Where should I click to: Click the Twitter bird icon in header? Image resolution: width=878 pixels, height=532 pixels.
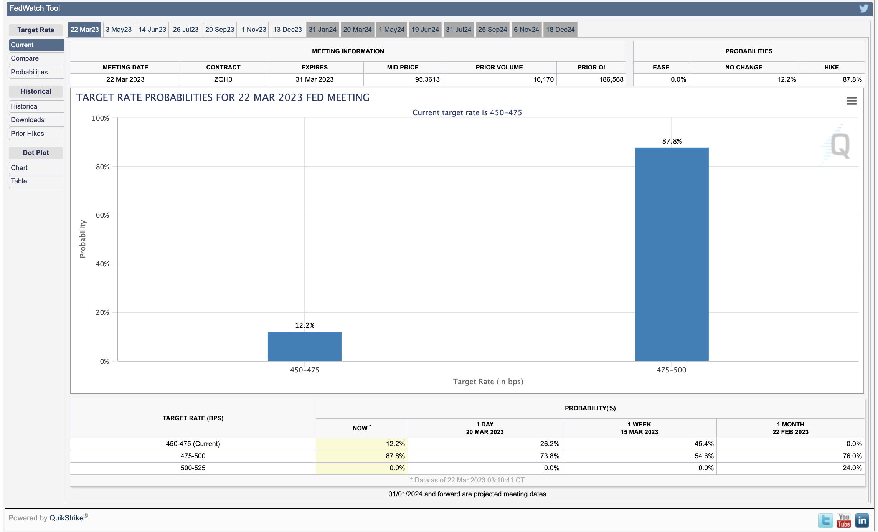tap(863, 8)
